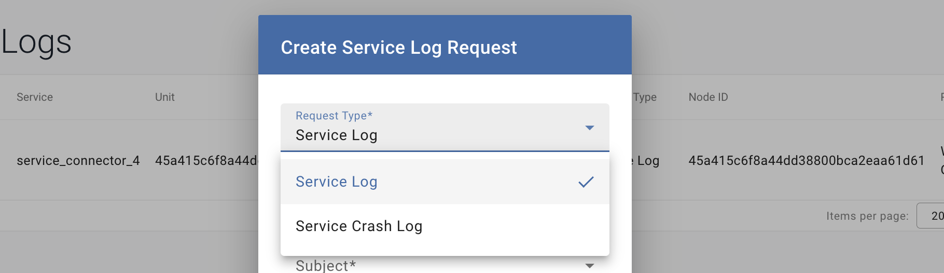Click the checkmark beside Service Log option
The width and height of the screenshot is (944, 273).
coord(586,182)
